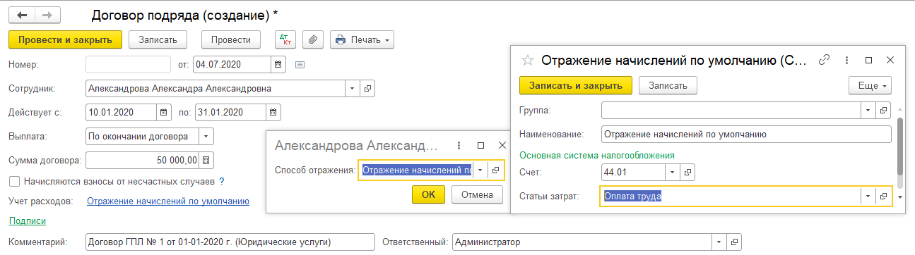Click the Провести и закрыть button
This screenshot has height=255, width=915.
click(66, 39)
